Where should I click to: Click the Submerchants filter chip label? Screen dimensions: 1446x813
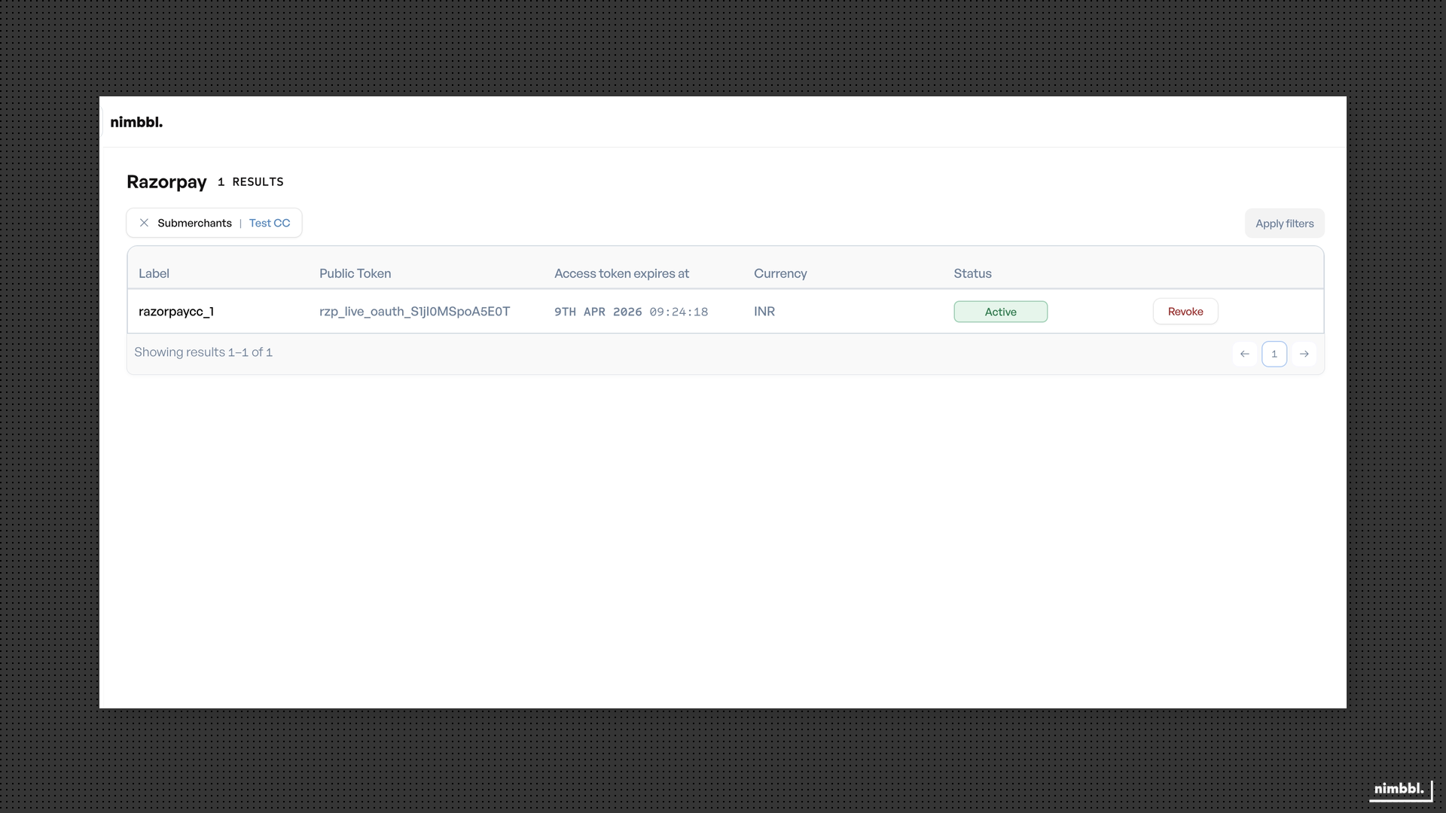194,223
